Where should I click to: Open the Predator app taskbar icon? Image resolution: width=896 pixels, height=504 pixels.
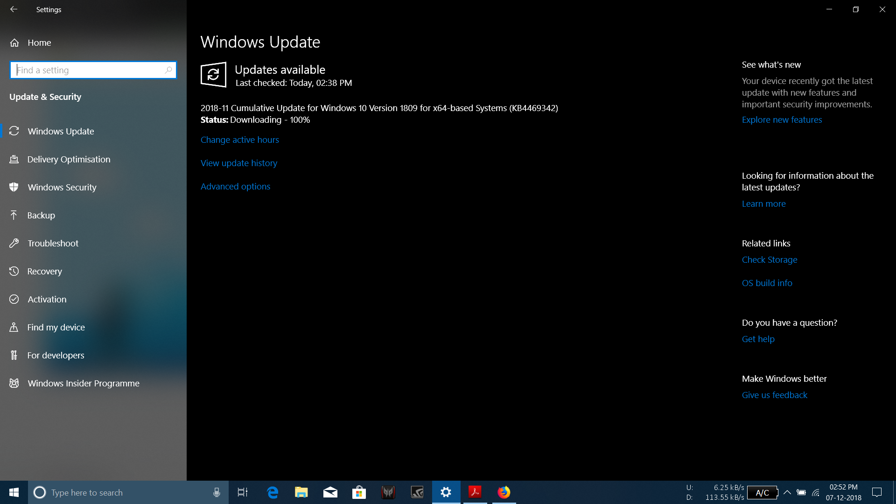(x=388, y=492)
